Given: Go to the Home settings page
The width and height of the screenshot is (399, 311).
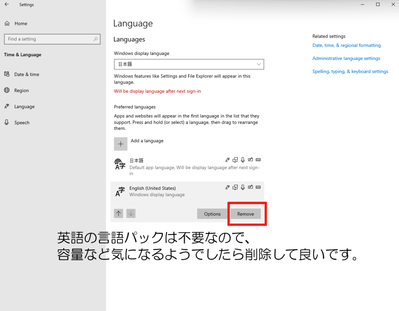Looking at the screenshot, I should point(21,23).
